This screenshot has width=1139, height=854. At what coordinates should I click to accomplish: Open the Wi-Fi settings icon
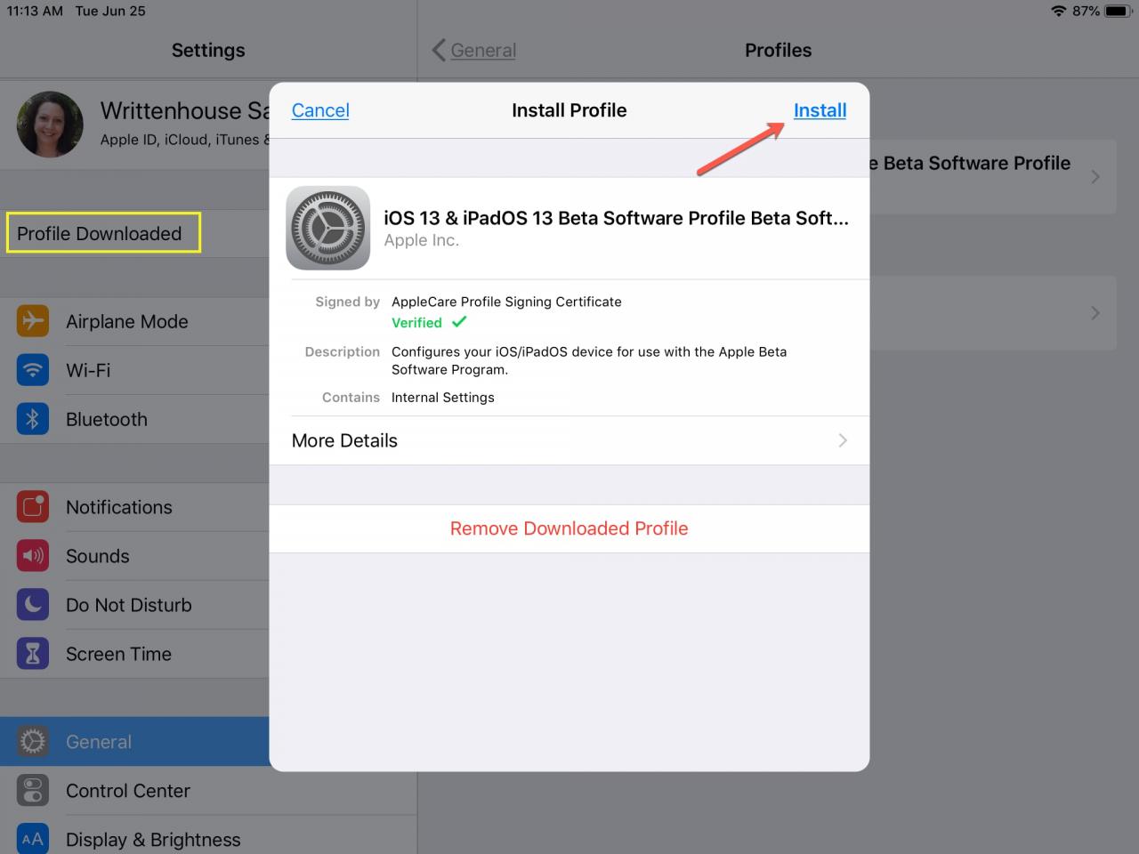33,370
